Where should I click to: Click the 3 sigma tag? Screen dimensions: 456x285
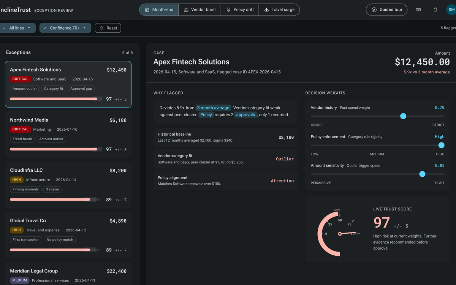(x=52, y=189)
